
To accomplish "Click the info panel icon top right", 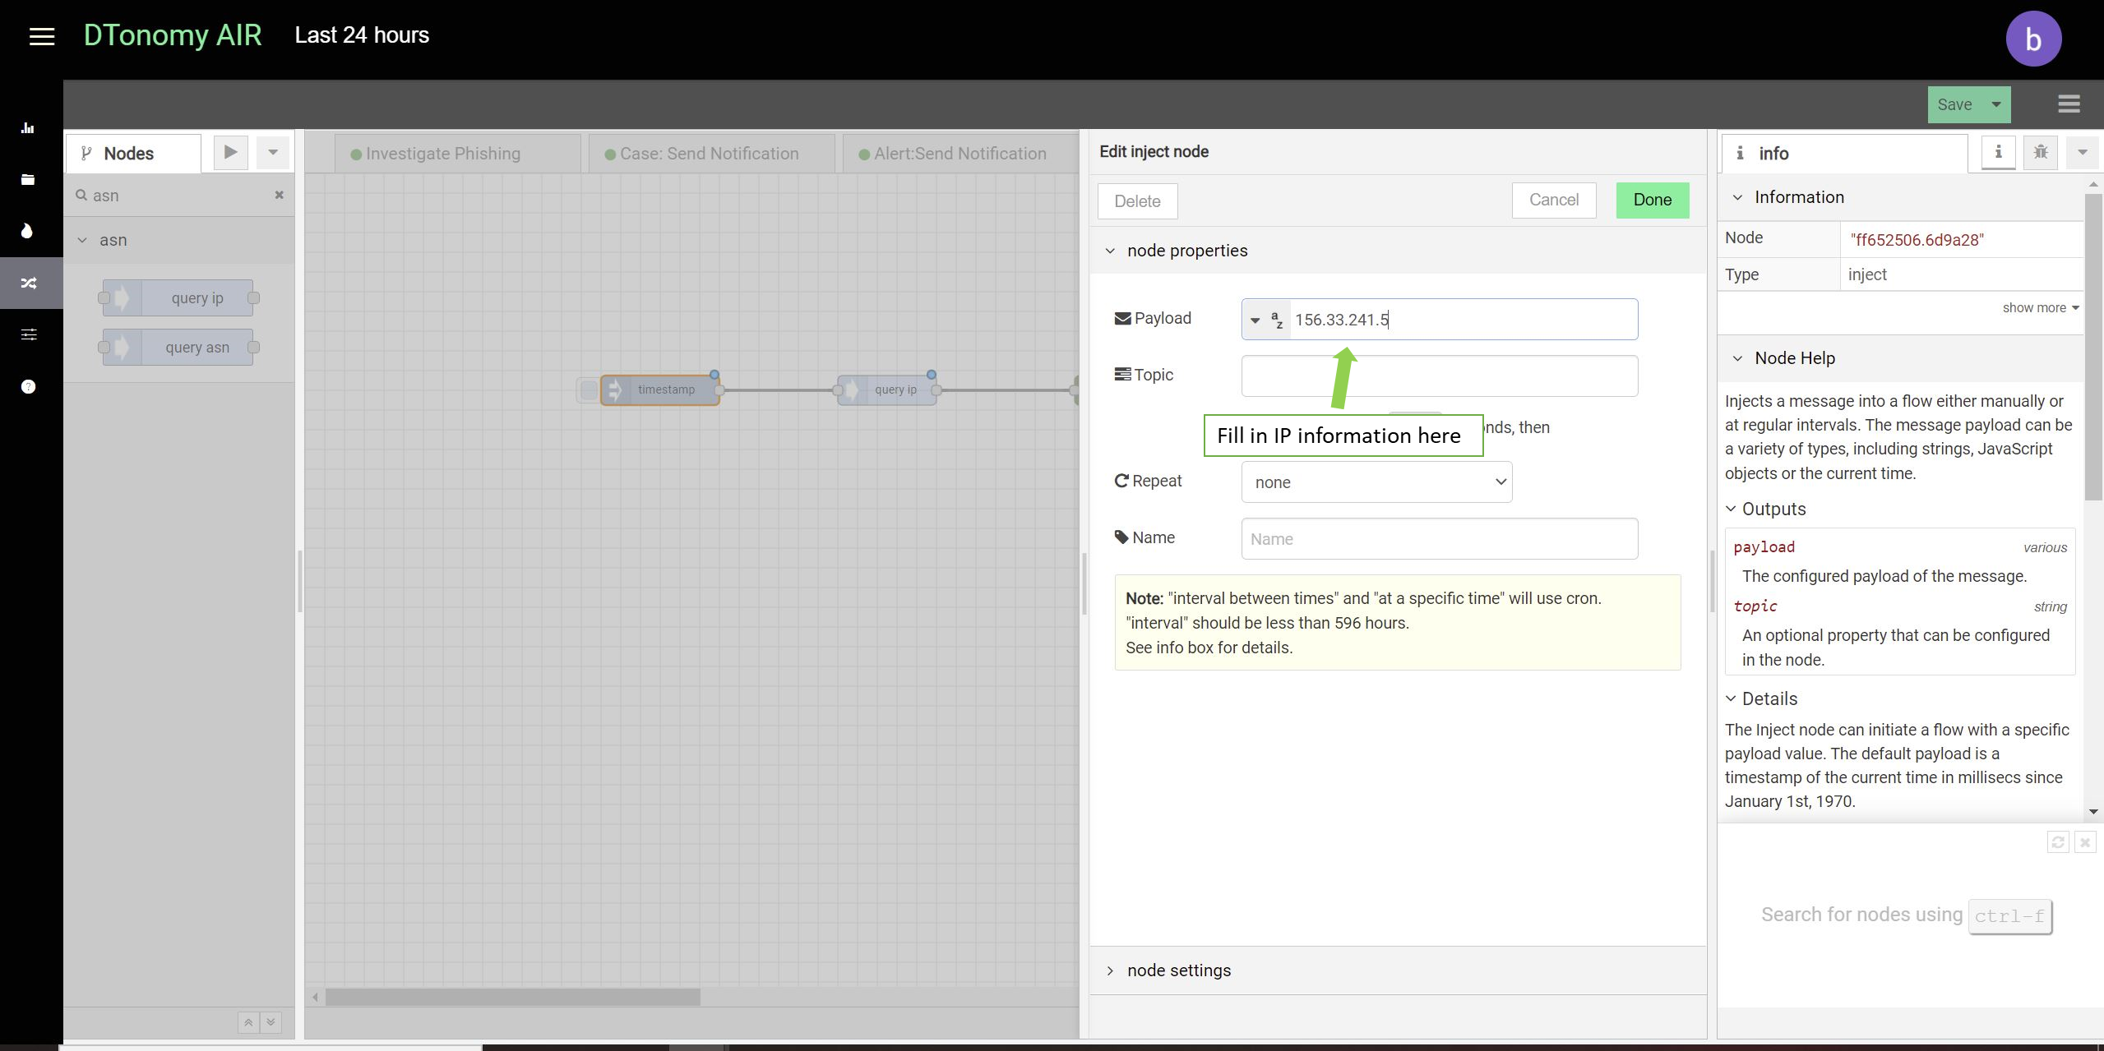I will tap(2000, 151).
